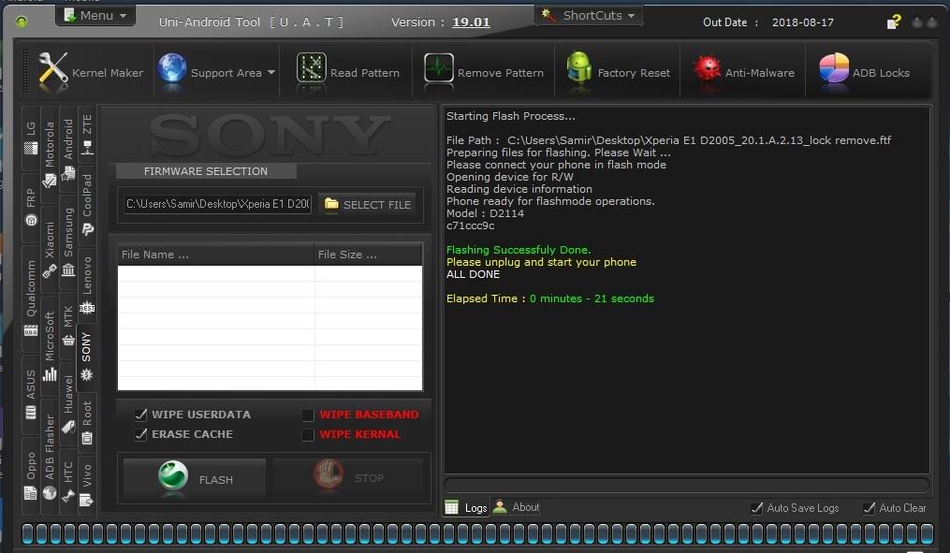Open the MTK vertical tab
Image resolution: width=950 pixels, height=553 pixels.
(x=68, y=326)
